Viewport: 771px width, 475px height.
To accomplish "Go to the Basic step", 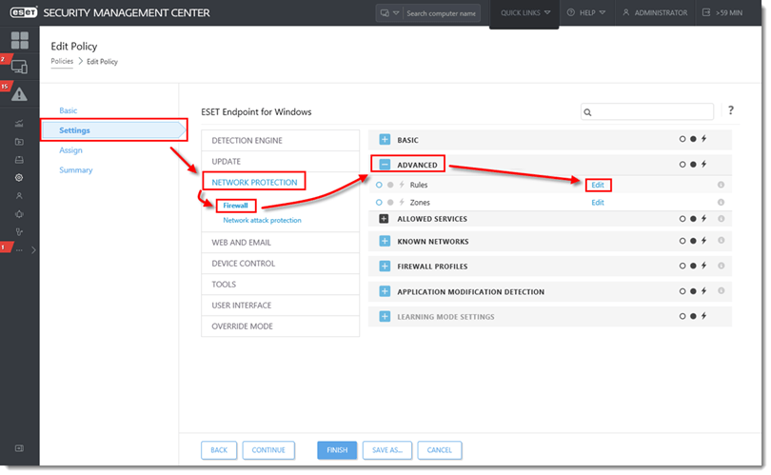I will [x=69, y=110].
